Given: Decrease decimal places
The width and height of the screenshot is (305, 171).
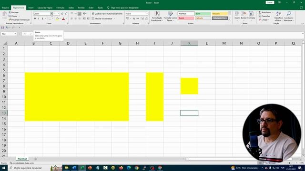Looking at the screenshot, I should 146,19.
